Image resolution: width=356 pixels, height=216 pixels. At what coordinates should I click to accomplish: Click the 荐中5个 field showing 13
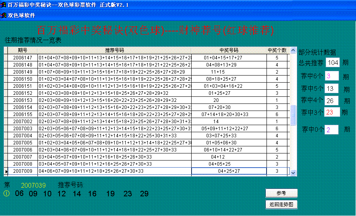click(331, 89)
